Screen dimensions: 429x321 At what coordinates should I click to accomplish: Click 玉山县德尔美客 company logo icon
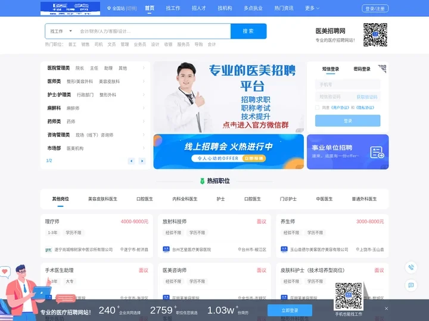click(x=284, y=249)
